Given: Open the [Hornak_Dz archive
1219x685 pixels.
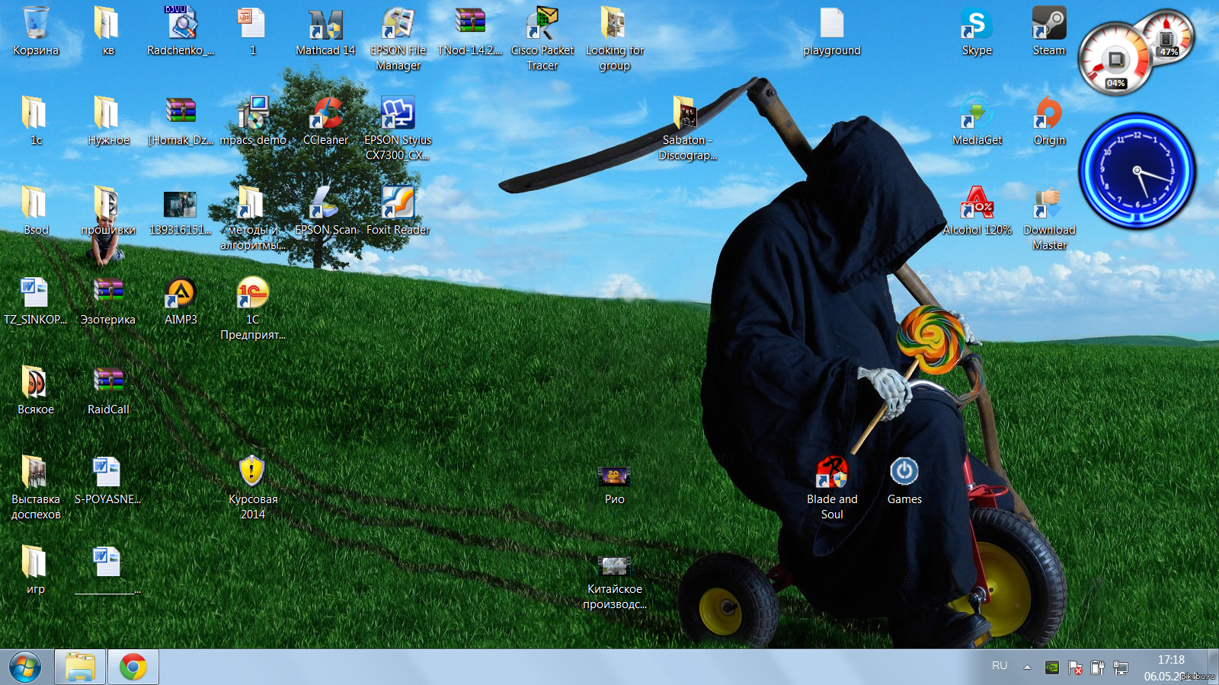Looking at the screenshot, I should [181, 122].
